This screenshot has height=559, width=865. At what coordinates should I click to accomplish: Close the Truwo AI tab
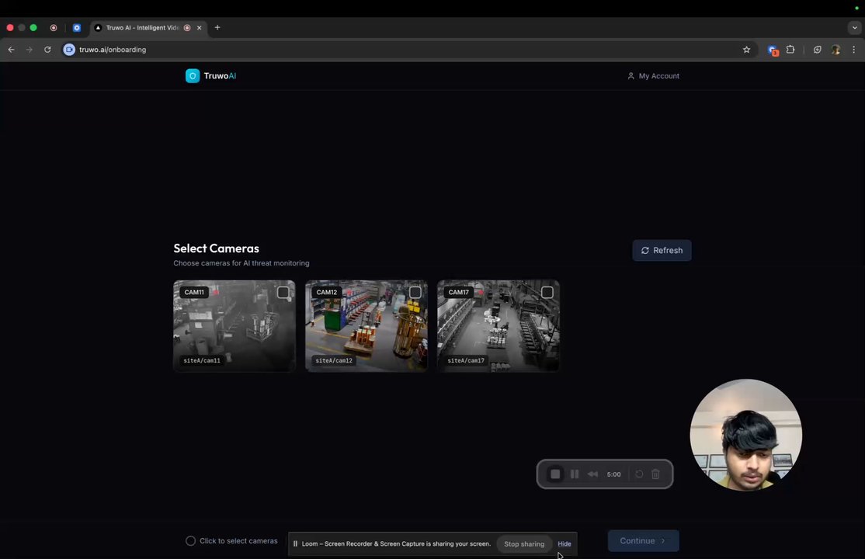pyautogui.click(x=199, y=28)
